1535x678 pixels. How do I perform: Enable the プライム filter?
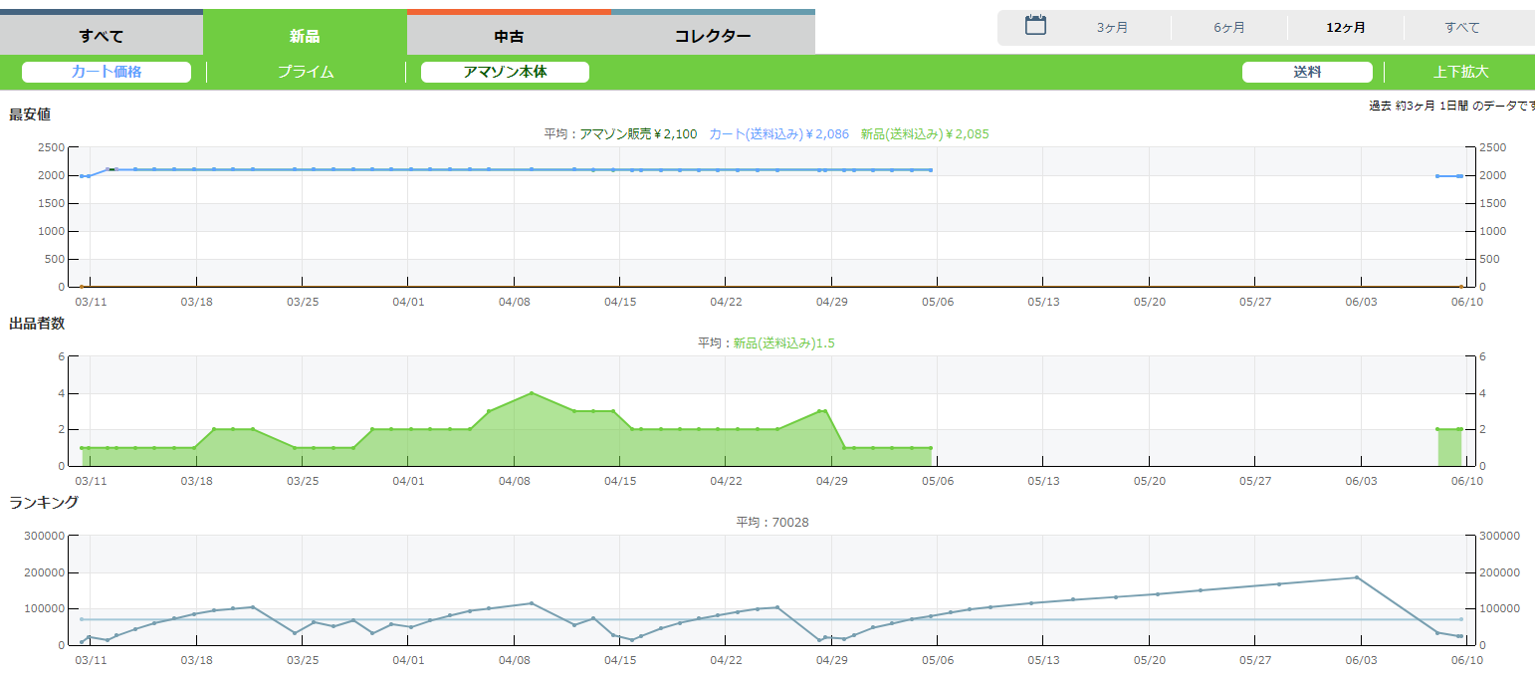click(x=306, y=72)
